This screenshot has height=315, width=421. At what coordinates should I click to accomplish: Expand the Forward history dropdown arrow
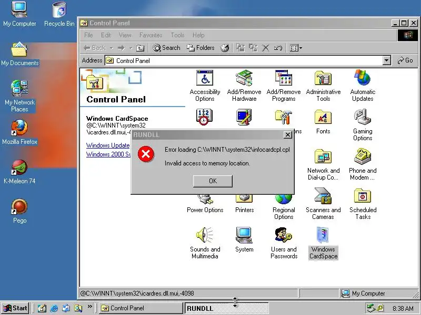131,48
